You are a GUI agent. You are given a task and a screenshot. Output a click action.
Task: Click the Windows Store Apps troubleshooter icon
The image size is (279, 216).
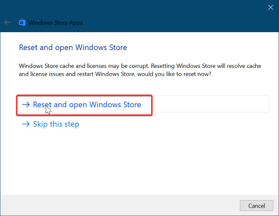click(22, 23)
